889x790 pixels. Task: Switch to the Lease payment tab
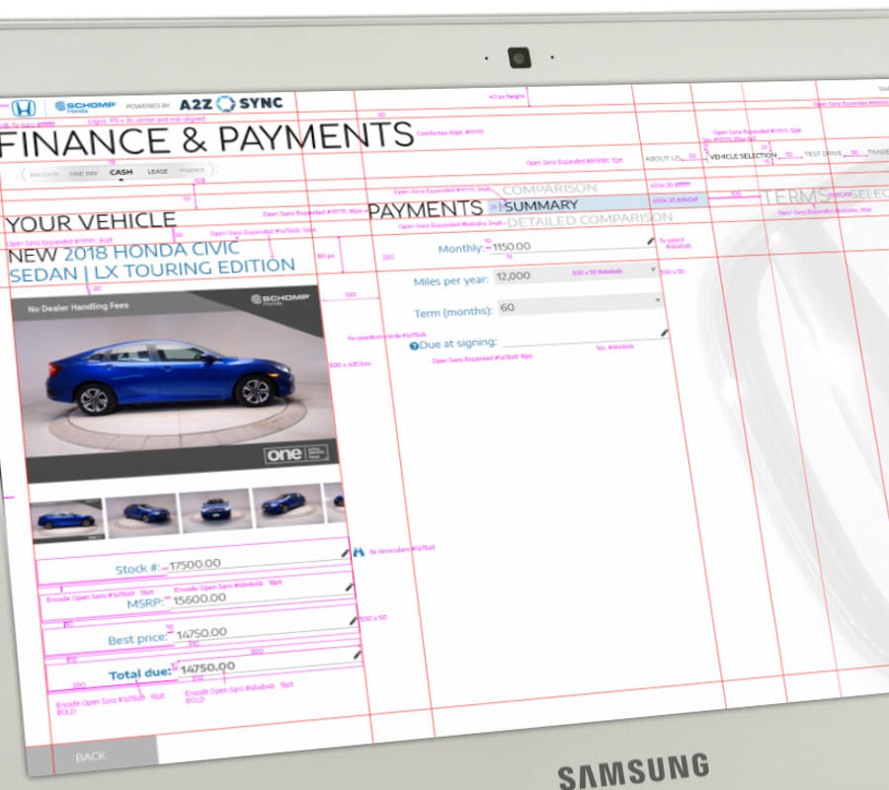pos(157,172)
